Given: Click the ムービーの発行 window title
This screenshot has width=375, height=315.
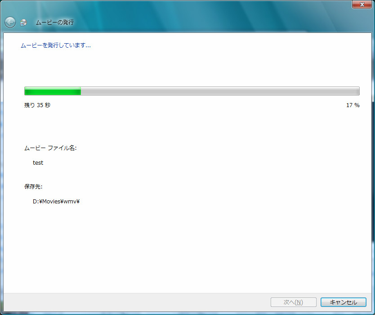Looking at the screenshot, I should [x=55, y=22].
